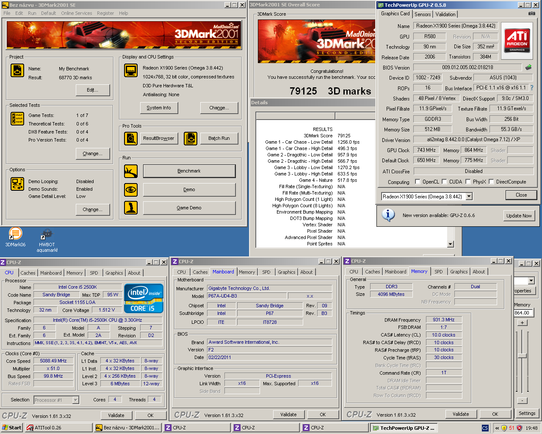Switch to the Validation tab in GPU-Z
The height and width of the screenshot is (434, 542).
pos(445,14)
